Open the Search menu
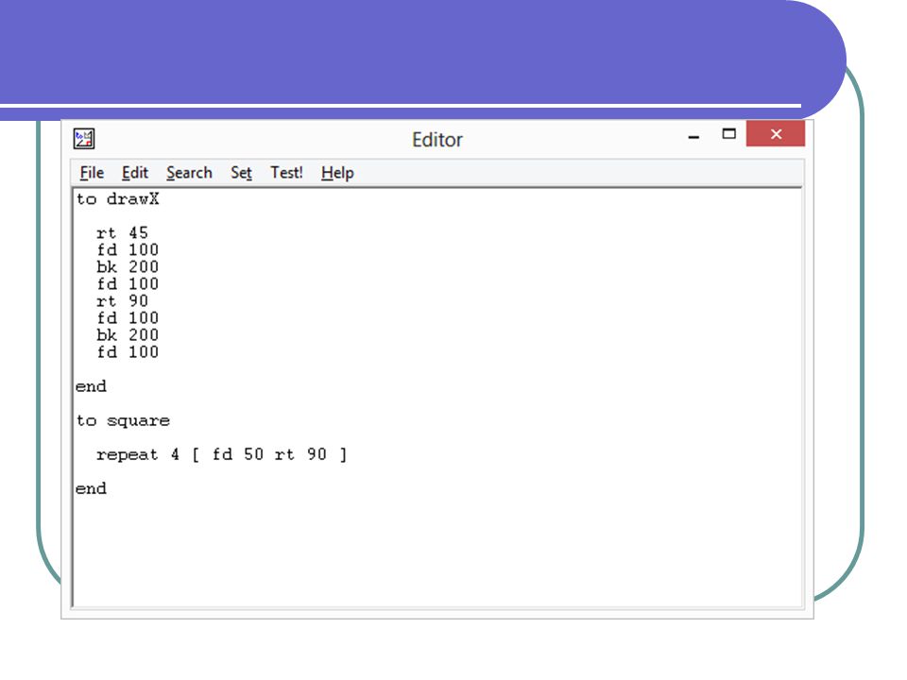 pos(189,173)
